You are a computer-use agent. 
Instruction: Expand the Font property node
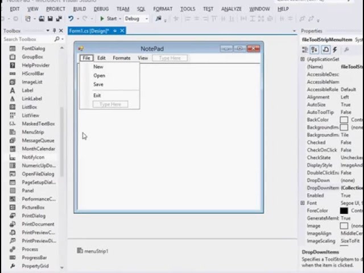point(303,203)
